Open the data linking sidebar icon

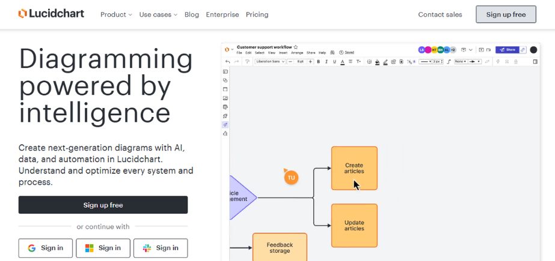225,107
